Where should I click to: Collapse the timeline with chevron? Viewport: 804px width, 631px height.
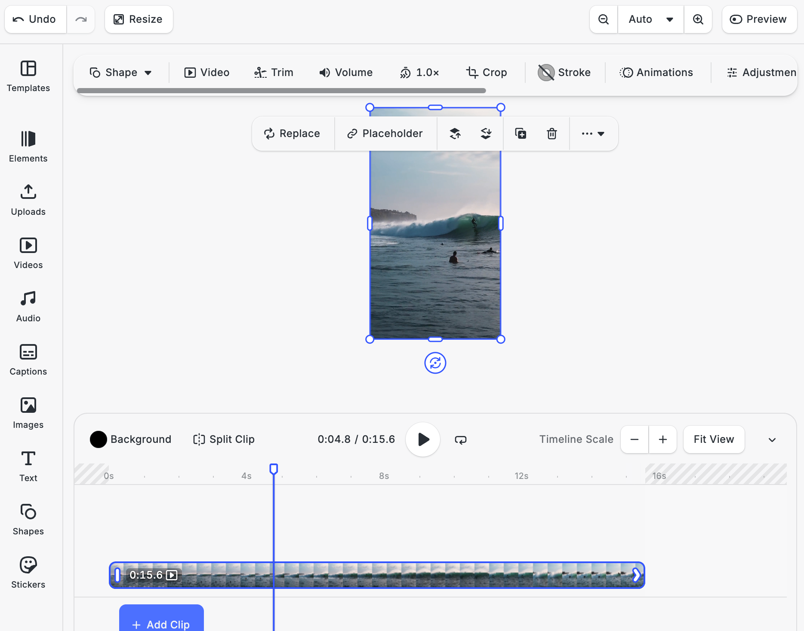tap(772, 439)
